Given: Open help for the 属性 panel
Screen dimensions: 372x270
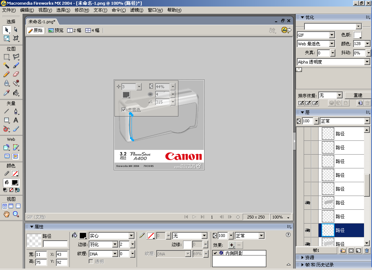Looking at the screenshot, I should point(288,235).
